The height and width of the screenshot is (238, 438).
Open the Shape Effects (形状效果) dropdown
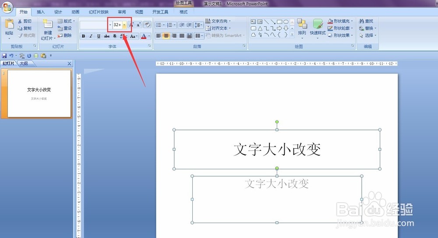[x=340, y=35]
